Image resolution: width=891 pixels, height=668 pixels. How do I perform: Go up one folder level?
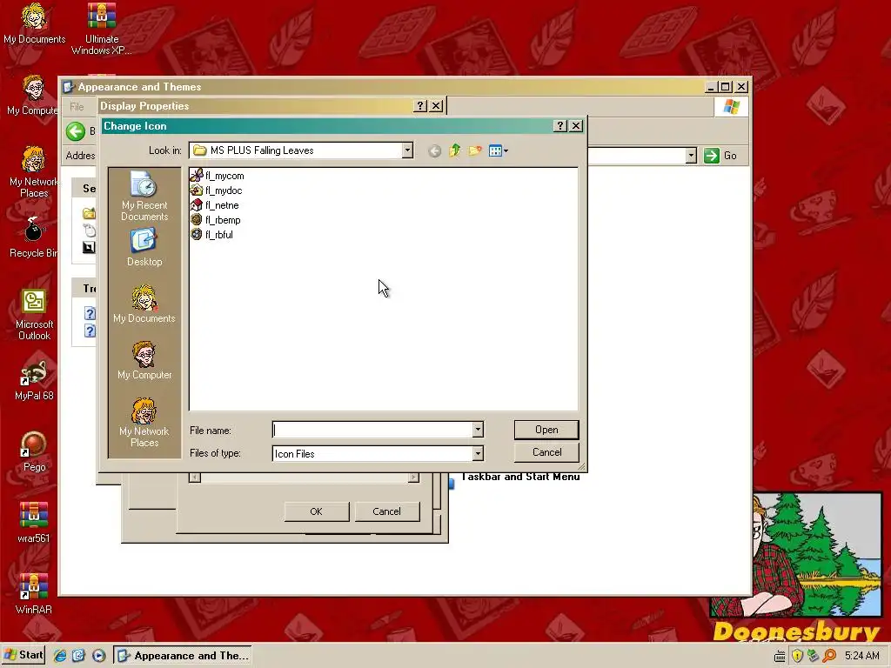(x=454, y=150)
